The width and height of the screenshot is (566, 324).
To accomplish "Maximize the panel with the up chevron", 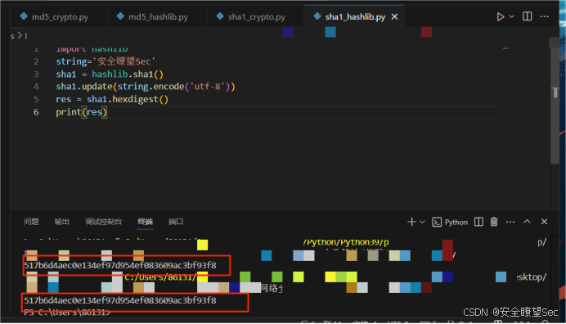I will [x=527, y=222].
